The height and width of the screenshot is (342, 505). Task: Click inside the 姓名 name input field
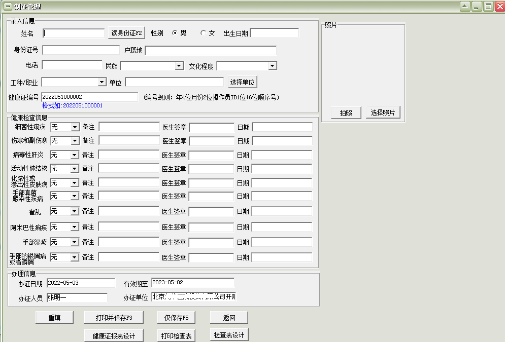coord(74,33)
